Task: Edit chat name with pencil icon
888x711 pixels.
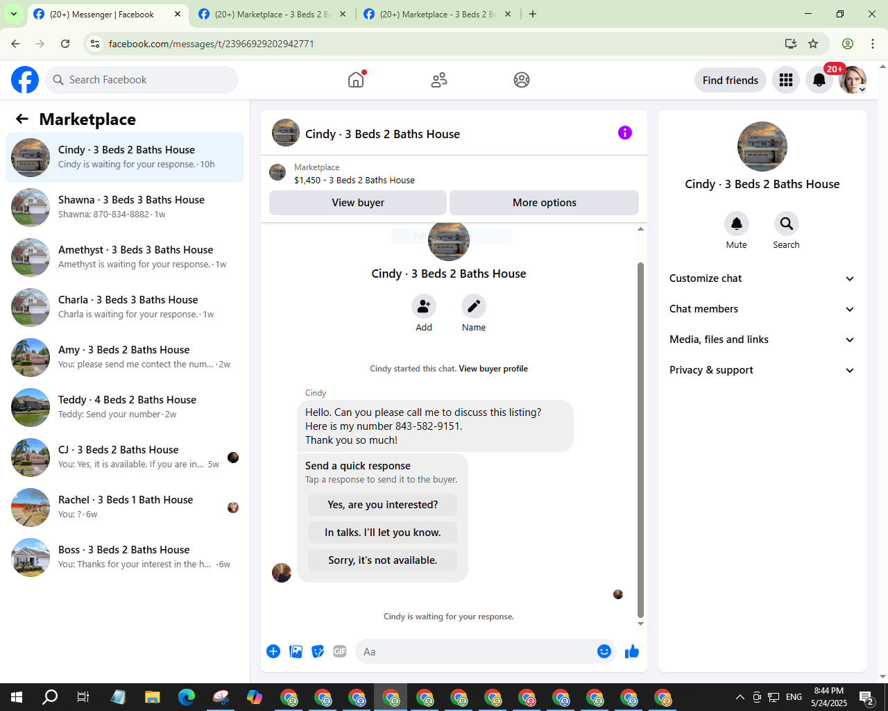Action: coord(474,306)
